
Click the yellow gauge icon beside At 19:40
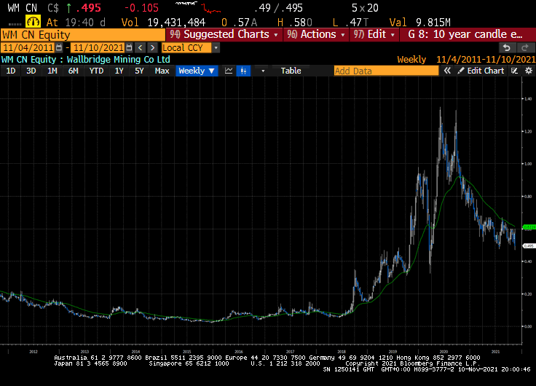(33, 22)
